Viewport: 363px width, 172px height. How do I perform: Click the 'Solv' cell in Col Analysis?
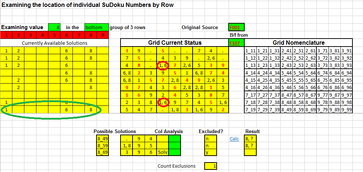(x=162, y=152)
